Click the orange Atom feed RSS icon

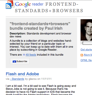(82, 55)
